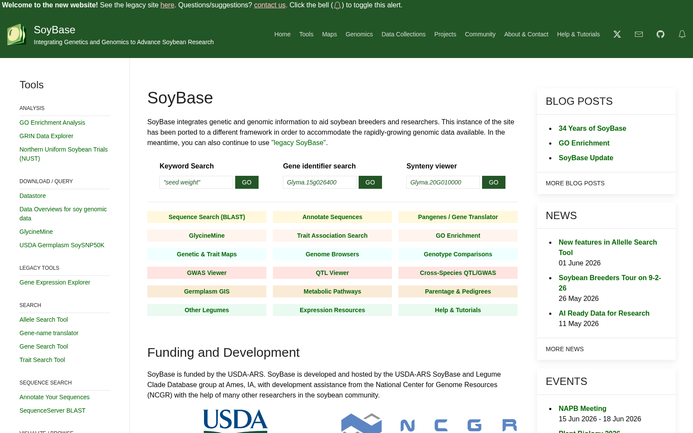Click the Keyword Search input field
693x433 pixels.
(x=196, y=182)
